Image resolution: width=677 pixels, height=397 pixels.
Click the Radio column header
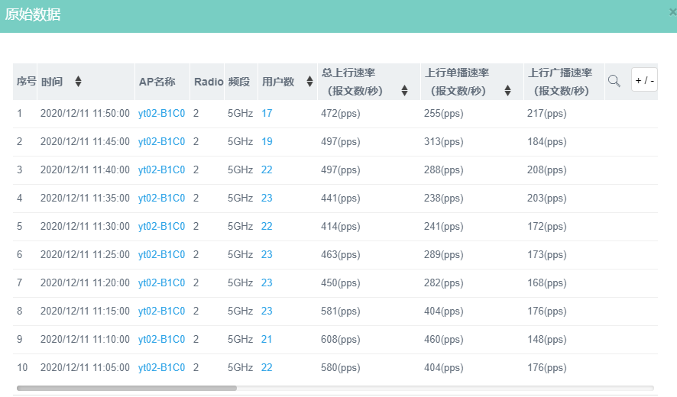209,82
